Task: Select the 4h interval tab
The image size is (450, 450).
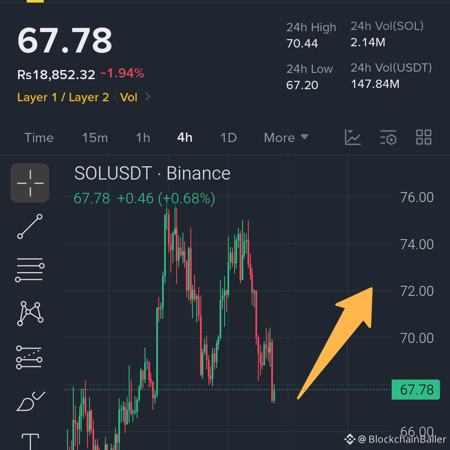Action: (185, 138)
